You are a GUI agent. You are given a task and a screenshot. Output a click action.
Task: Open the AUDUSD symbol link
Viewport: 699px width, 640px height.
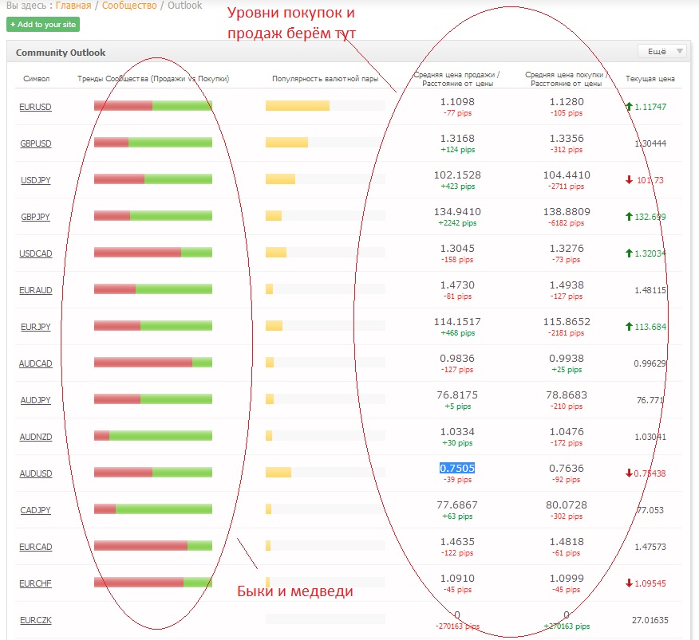pos(36,474)
